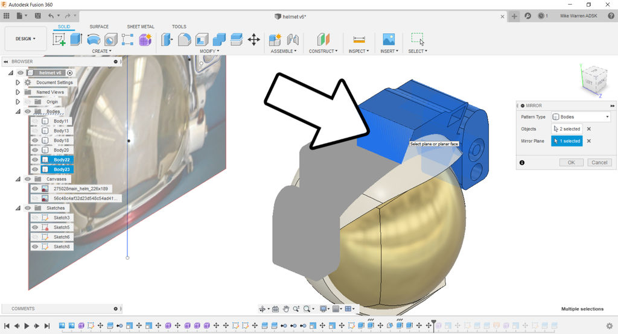Click the timeline Play button
This screenshot has height=334, width=618.
[x=27, y=326]
